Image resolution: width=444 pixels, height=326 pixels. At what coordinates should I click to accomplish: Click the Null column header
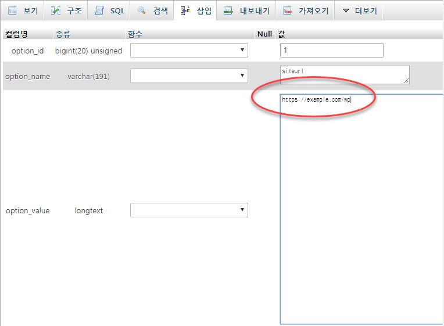click(264, 34)
